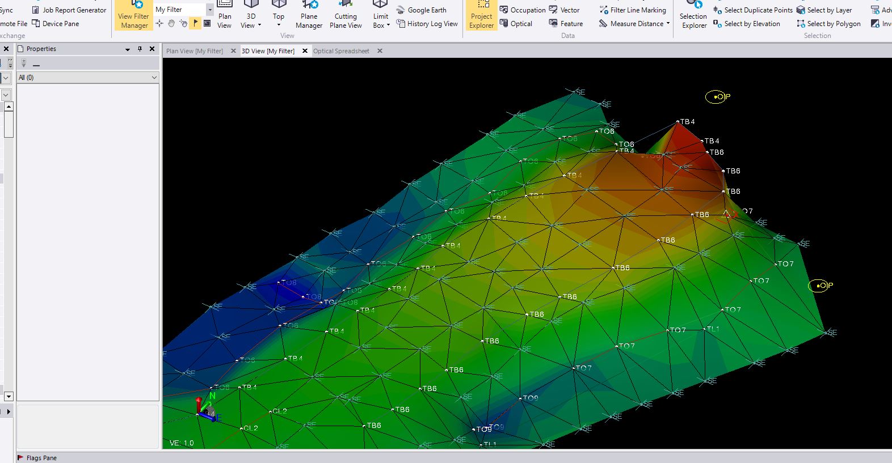Click the History Log View button
The height and width of the screenshot is (463, 892).
[x=427, y=24]
